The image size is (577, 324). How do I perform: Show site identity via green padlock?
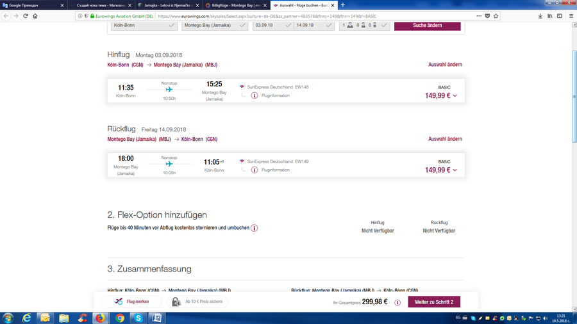92,16
